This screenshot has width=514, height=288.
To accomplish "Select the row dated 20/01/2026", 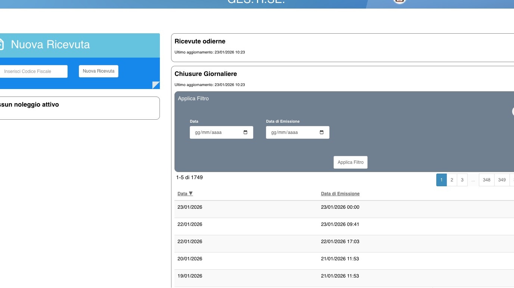I will point(190,259).
